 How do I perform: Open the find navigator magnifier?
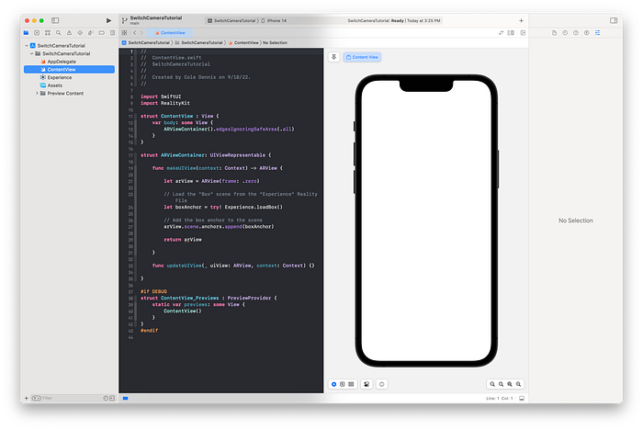coord(58,33)
